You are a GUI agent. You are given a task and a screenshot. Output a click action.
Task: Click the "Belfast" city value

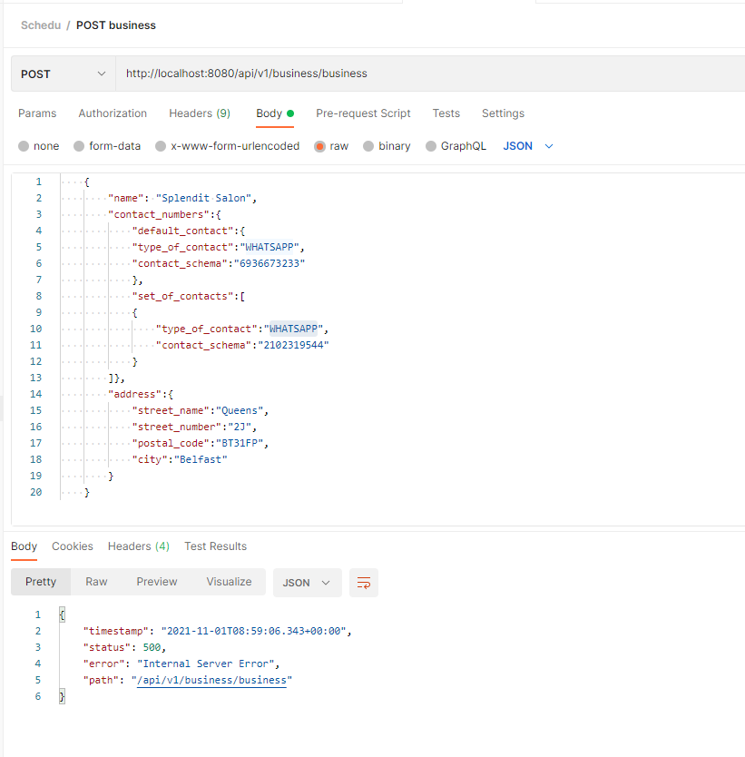click(201, 459)
